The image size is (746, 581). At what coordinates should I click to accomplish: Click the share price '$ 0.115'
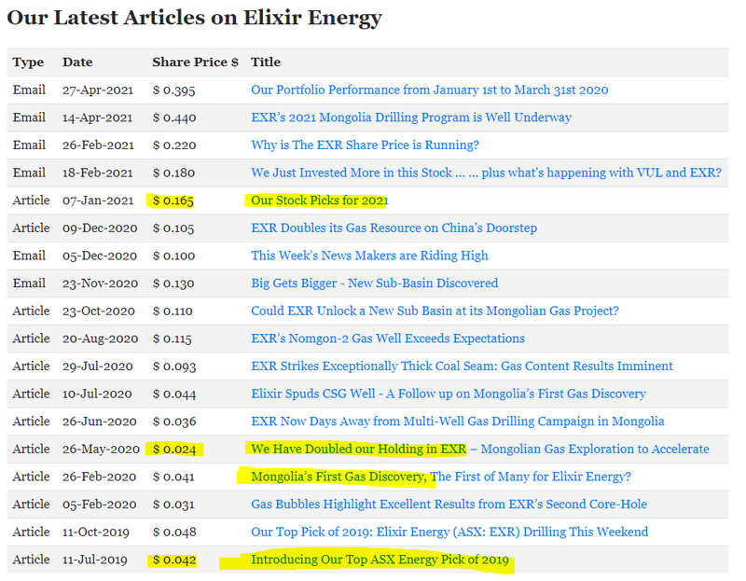click(173, 339)
